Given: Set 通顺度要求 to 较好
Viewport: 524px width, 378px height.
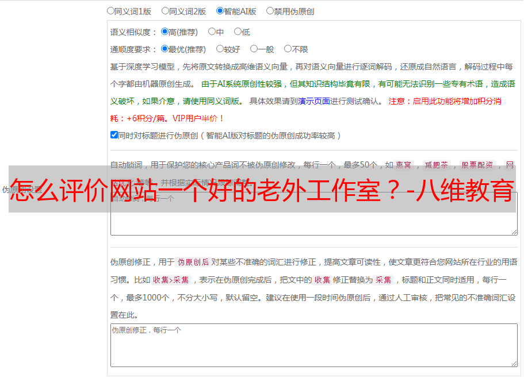Looking at the screenshot, I should click(220, 49).
